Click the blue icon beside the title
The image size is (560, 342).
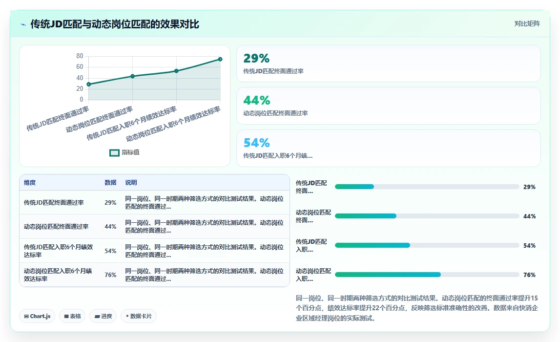click(23, 24)
